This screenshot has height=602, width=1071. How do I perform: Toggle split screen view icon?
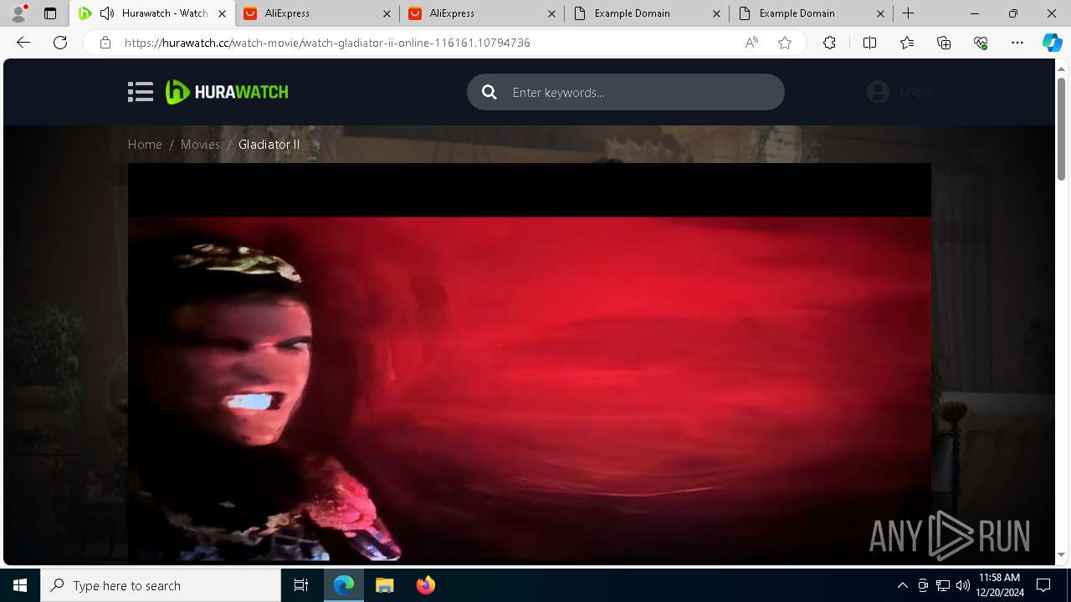tap(869, 43)
